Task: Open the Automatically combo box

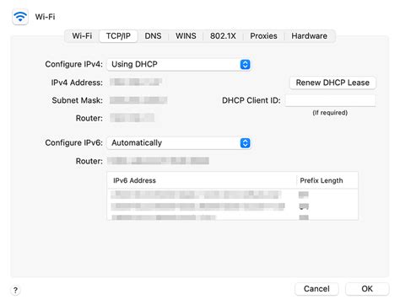Action: [179, 143]
